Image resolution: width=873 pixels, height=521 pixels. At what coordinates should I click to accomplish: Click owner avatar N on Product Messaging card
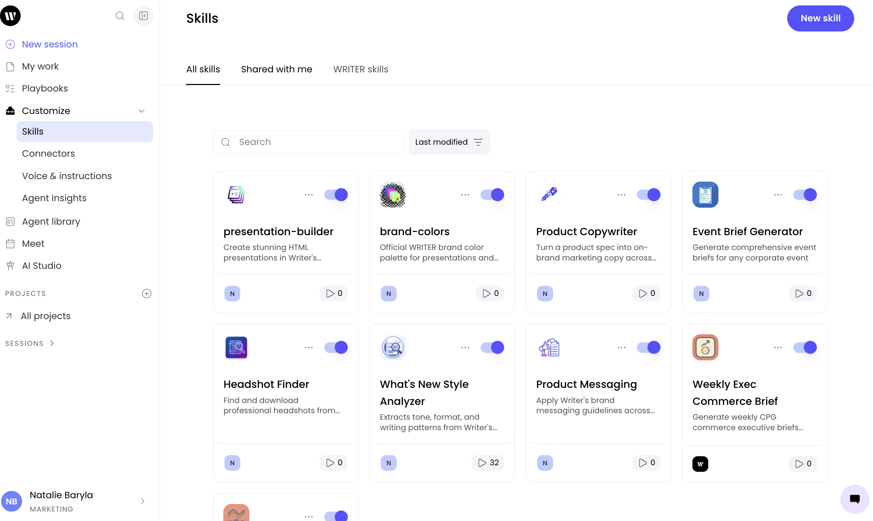coord(545,463)
